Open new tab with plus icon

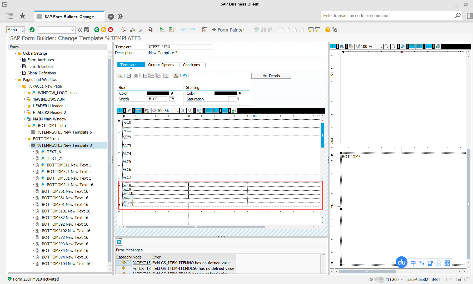[x=111, y=17]
